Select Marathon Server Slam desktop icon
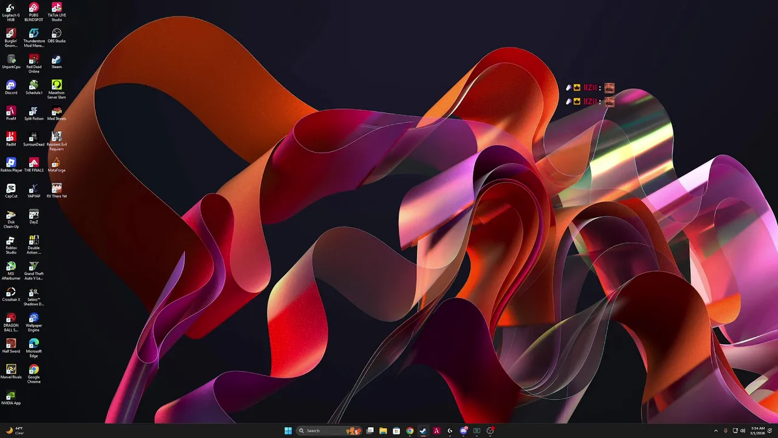 pos(57,89)
